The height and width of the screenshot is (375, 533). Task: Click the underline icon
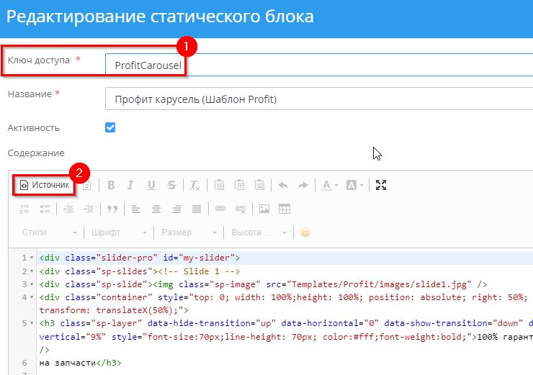click(x=151, y=185)
